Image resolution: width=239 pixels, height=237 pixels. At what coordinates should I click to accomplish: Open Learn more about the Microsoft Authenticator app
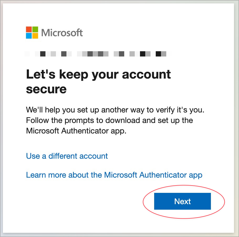pos(114,175)
